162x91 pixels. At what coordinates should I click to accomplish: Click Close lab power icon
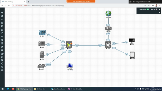click(x=2, y=67)
